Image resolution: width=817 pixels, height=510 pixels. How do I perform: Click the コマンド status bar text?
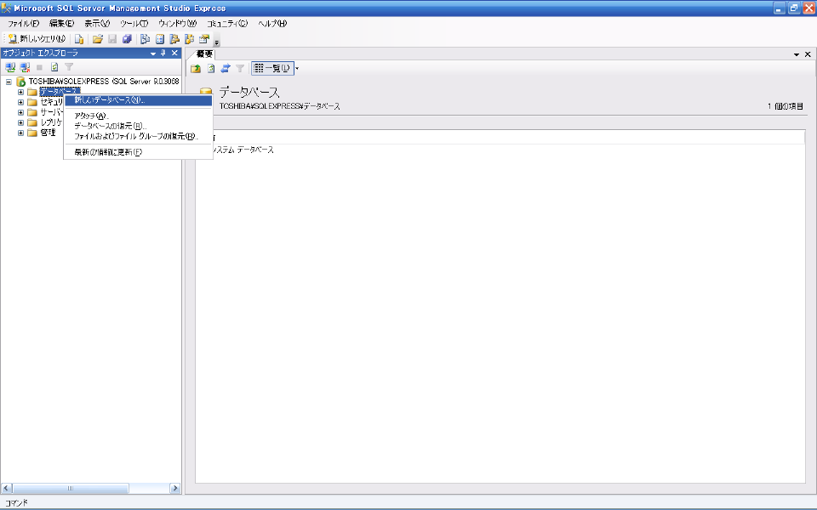point(16,503)
